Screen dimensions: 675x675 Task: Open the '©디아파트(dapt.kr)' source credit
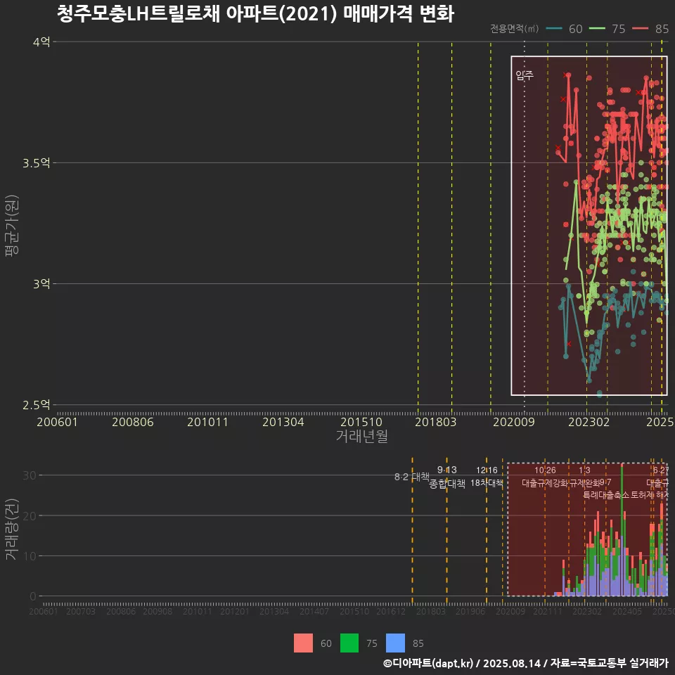coord(428,663)
